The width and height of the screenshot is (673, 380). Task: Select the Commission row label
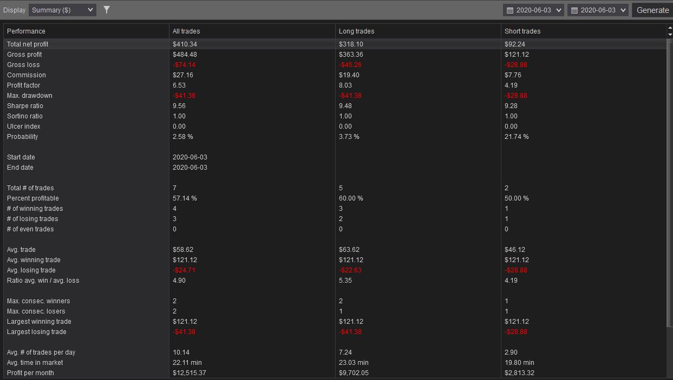tap(27, 75)
